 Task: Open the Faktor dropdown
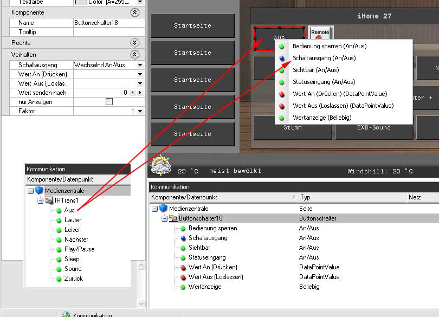pos(140,111)
